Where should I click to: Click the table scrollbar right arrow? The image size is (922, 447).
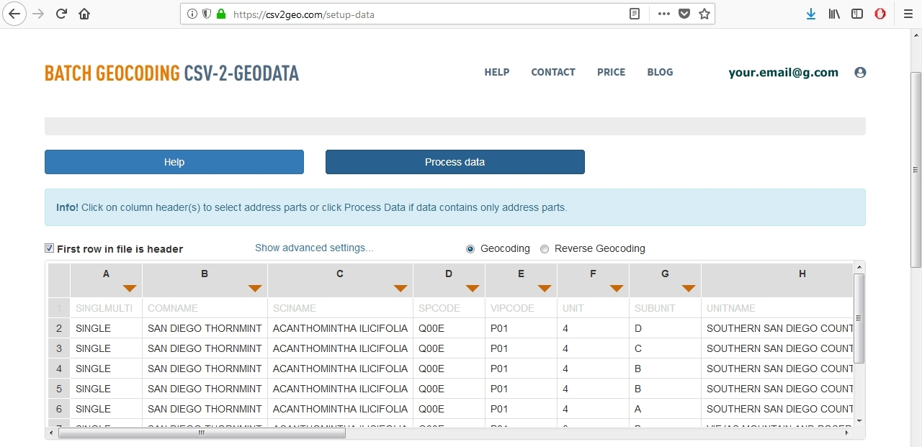coord(847,433)
